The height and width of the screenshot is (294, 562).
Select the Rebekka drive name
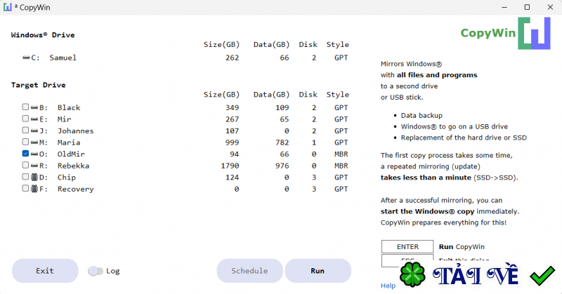73,166
